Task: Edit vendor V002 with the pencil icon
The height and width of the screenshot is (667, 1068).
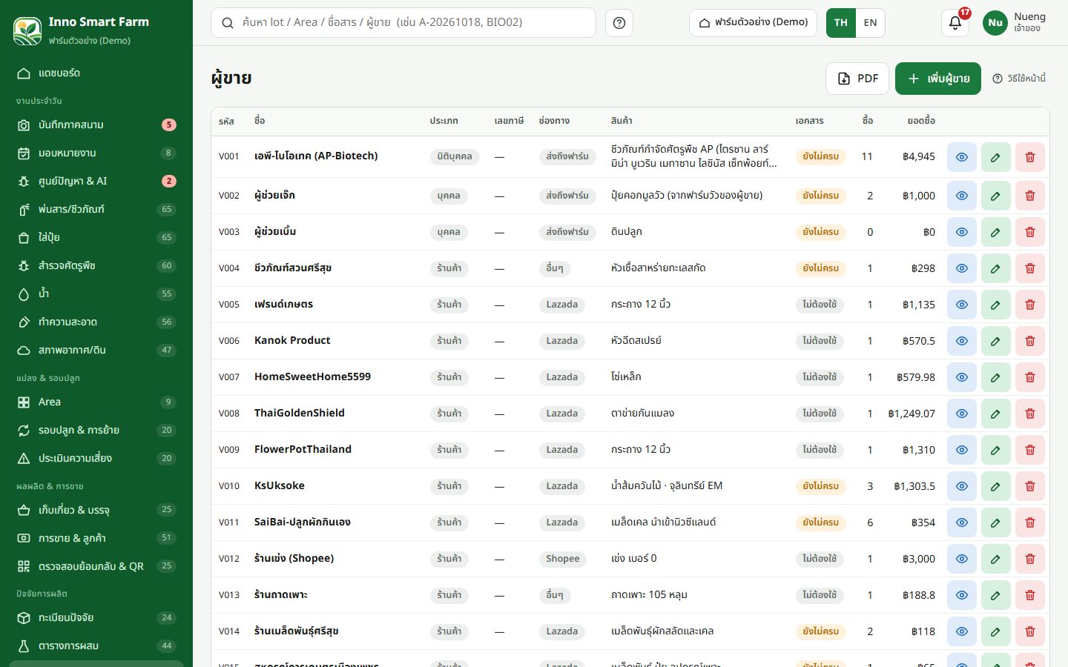Action: [x=996, y=196]
